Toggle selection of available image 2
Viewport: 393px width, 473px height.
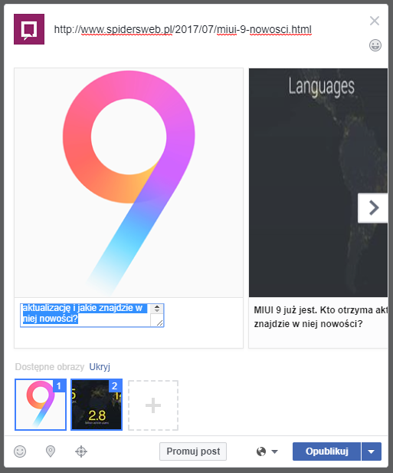click(97, 405)
